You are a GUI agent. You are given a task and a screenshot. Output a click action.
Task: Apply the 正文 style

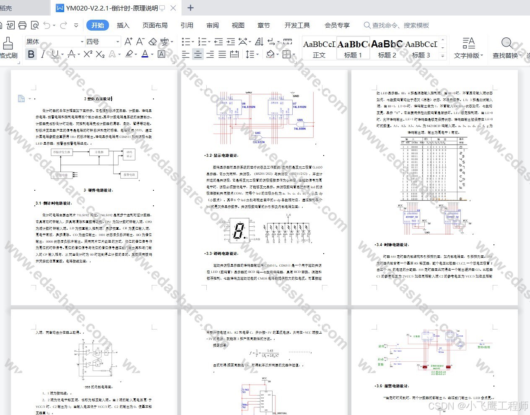click(x=319, y=49)
